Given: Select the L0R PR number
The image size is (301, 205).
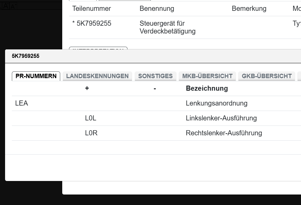Looking at the screenshot, I should pyautogui.click(x=91, y=133).
